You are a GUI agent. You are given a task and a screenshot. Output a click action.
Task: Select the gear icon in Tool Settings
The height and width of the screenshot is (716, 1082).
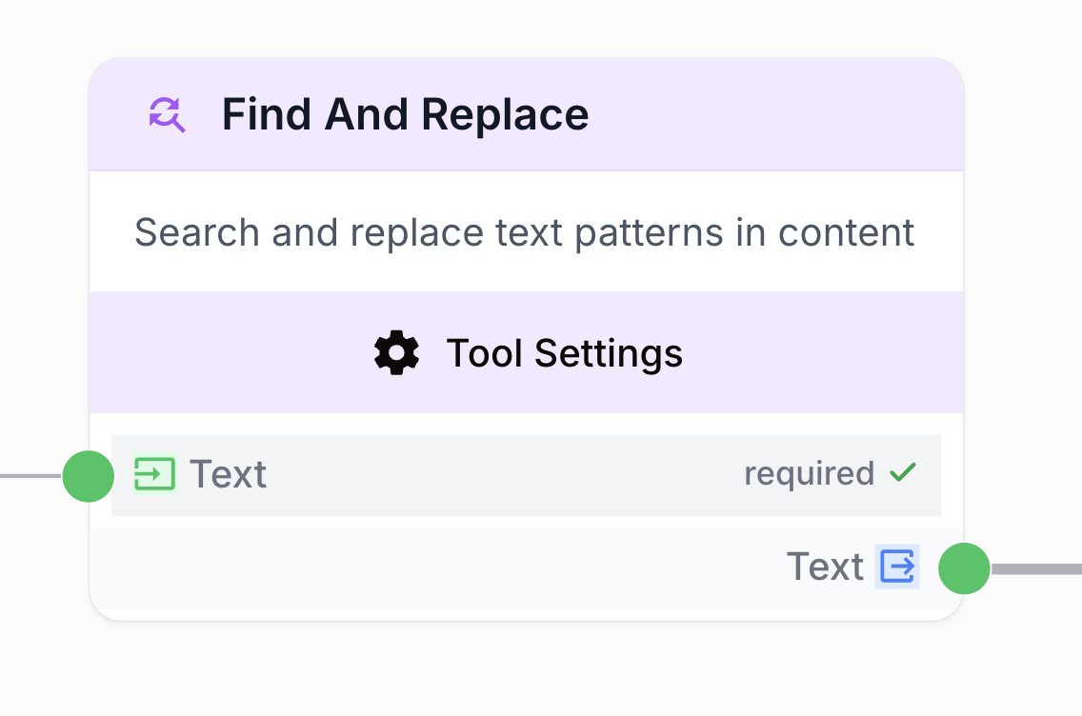click(x=396, y=352)
